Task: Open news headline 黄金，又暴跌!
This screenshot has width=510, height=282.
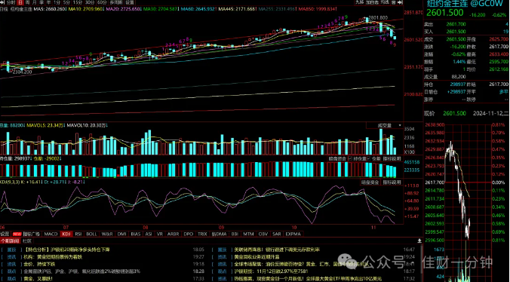Action: click(x=38, y=279)
